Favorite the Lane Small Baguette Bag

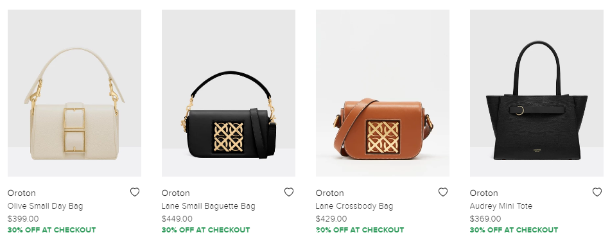coord(289,192)
